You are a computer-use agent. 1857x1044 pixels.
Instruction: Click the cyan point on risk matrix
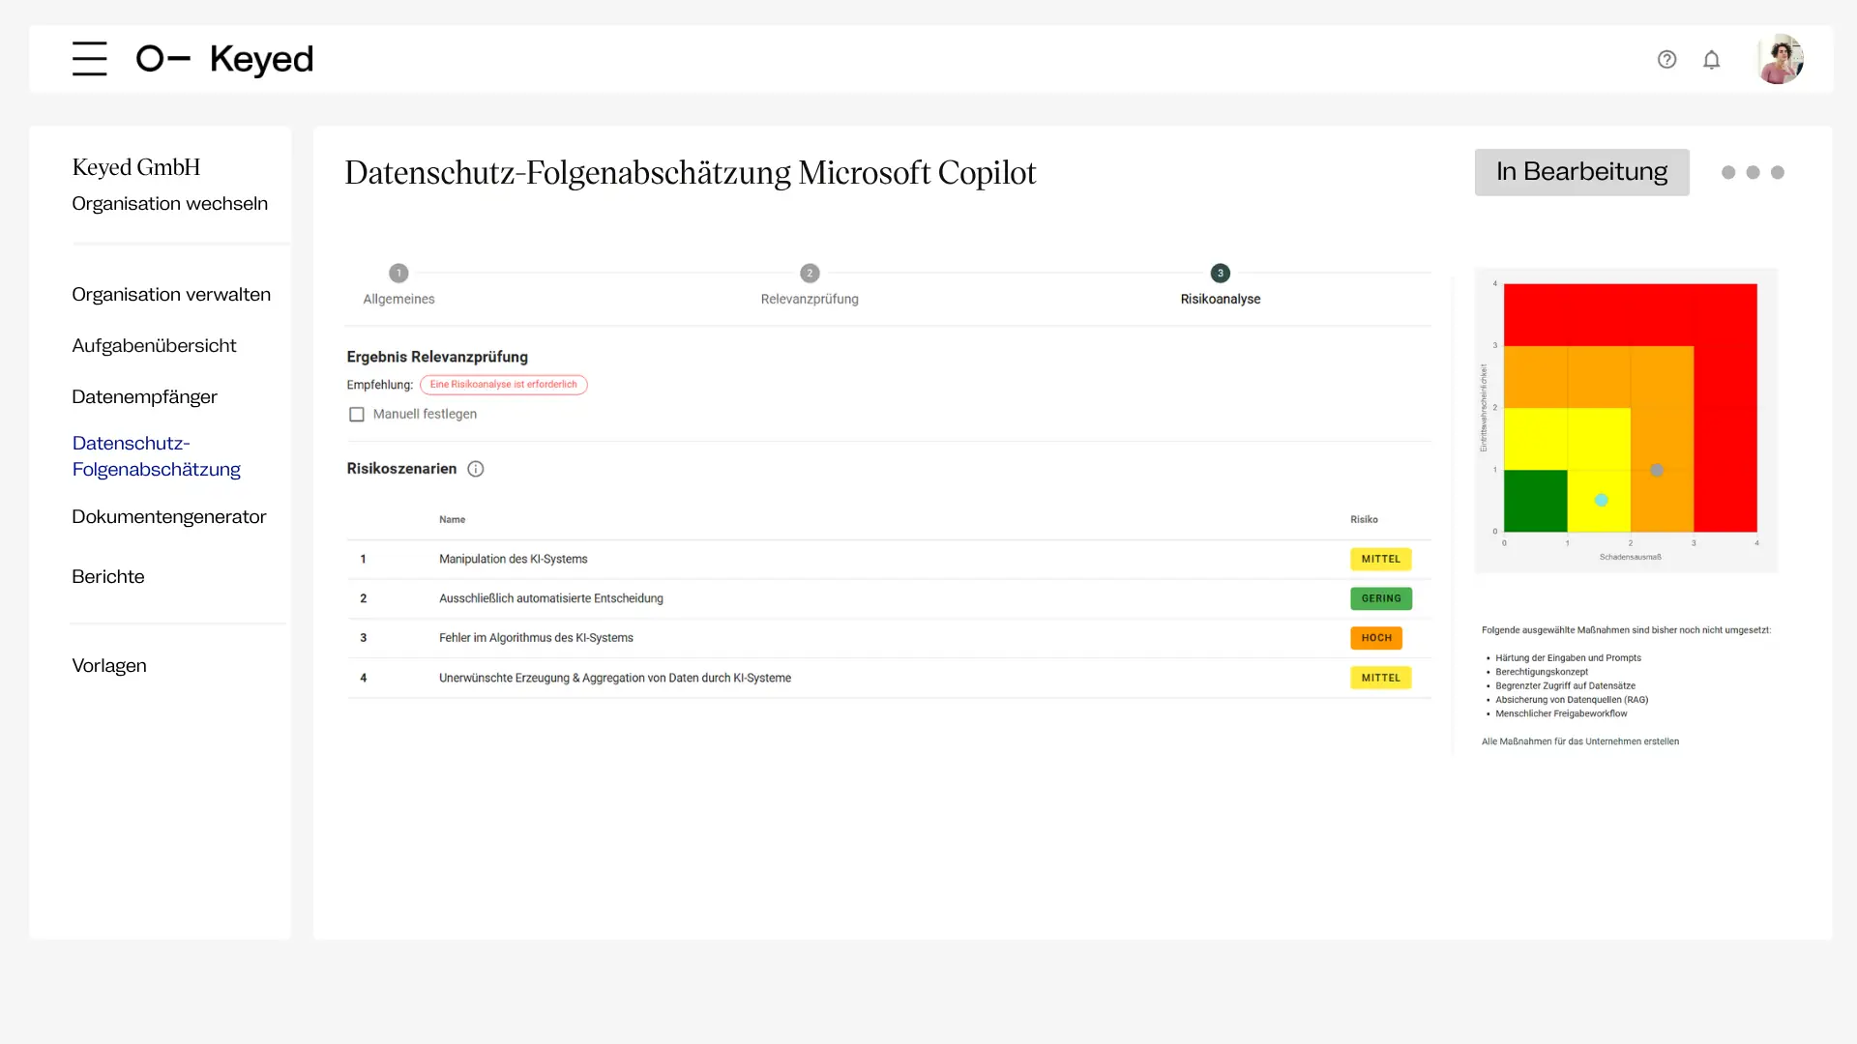(x=1602, y=501)
